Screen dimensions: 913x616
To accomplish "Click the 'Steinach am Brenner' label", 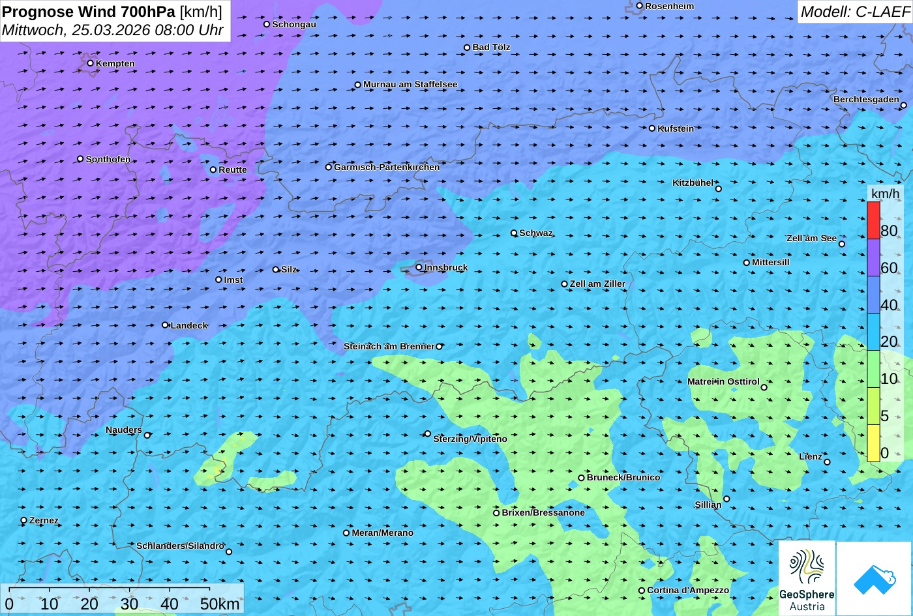I will coord(389,346).
